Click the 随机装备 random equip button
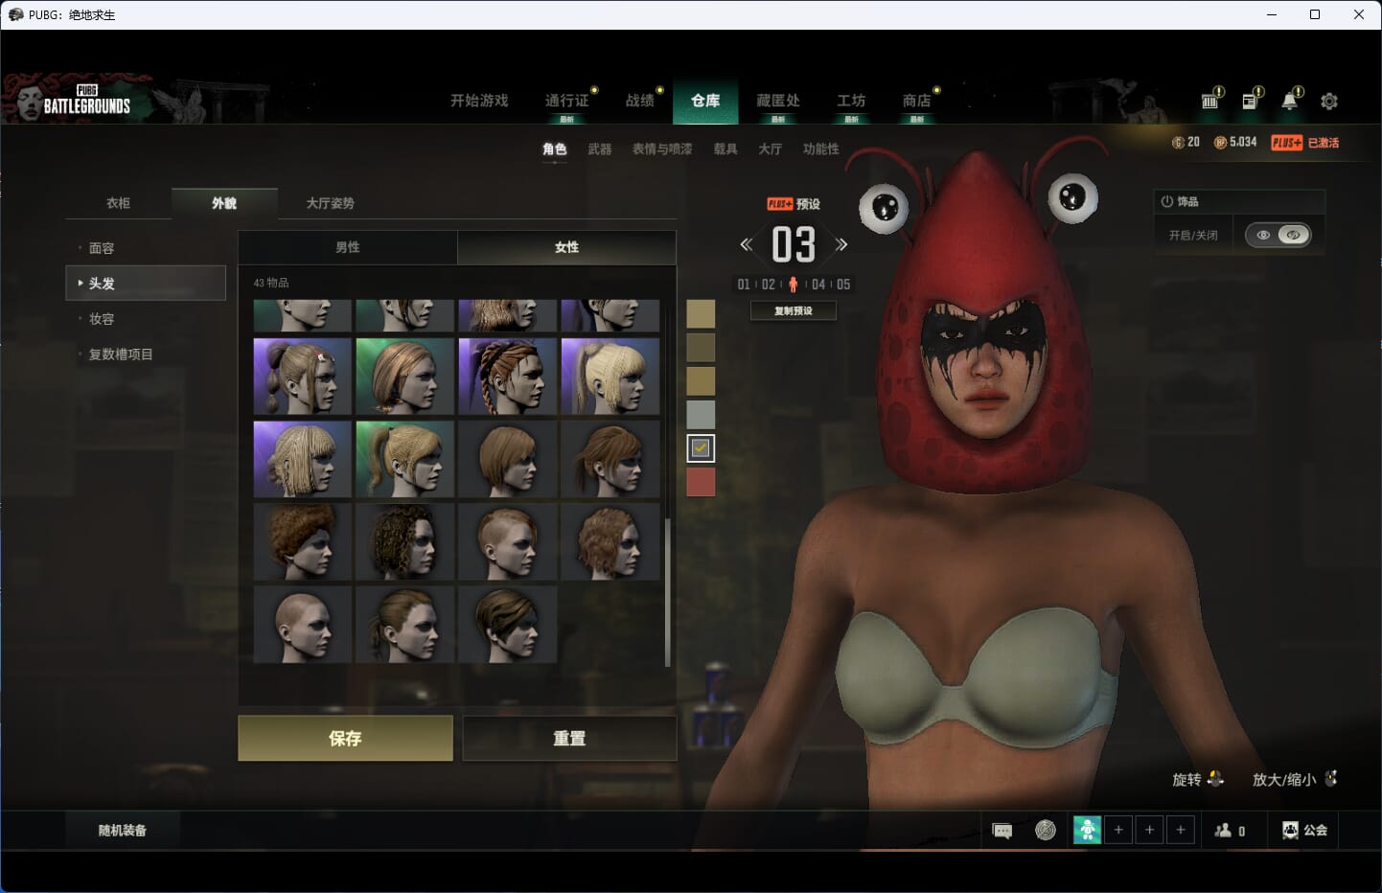The image size is (1382, 893). tap(123, 831)
